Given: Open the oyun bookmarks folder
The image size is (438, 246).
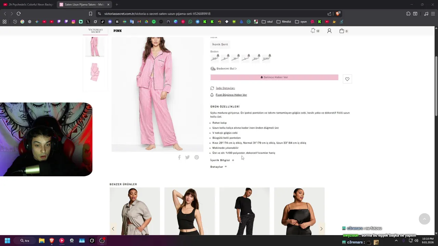Looking at the screenshot, I should point(301,22).
